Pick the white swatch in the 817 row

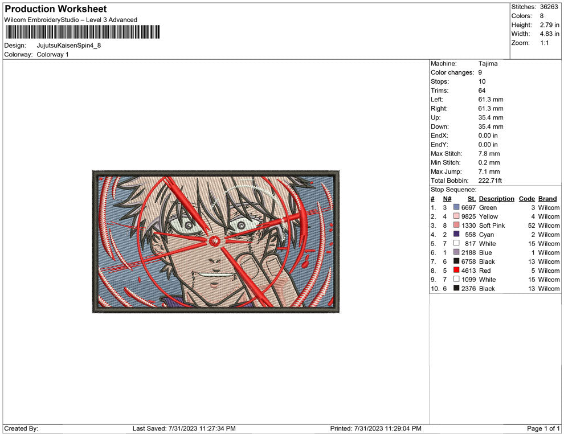point(456,243)
